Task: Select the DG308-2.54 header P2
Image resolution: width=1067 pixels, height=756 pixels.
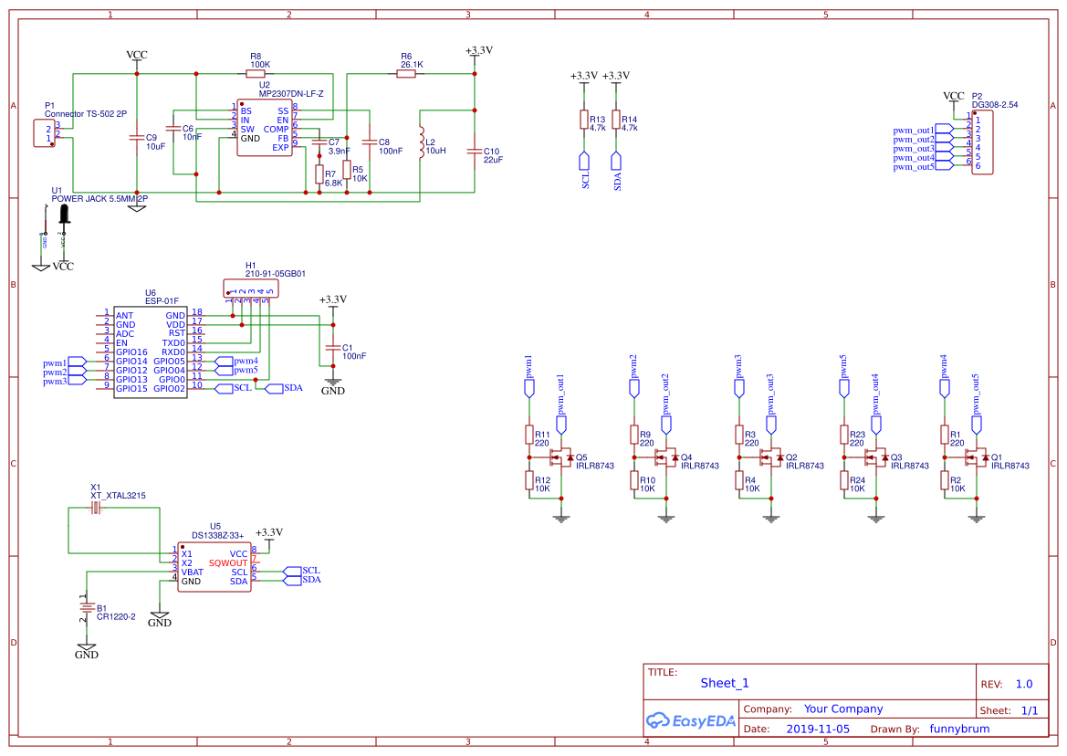Action: click(x=981, y=142)
